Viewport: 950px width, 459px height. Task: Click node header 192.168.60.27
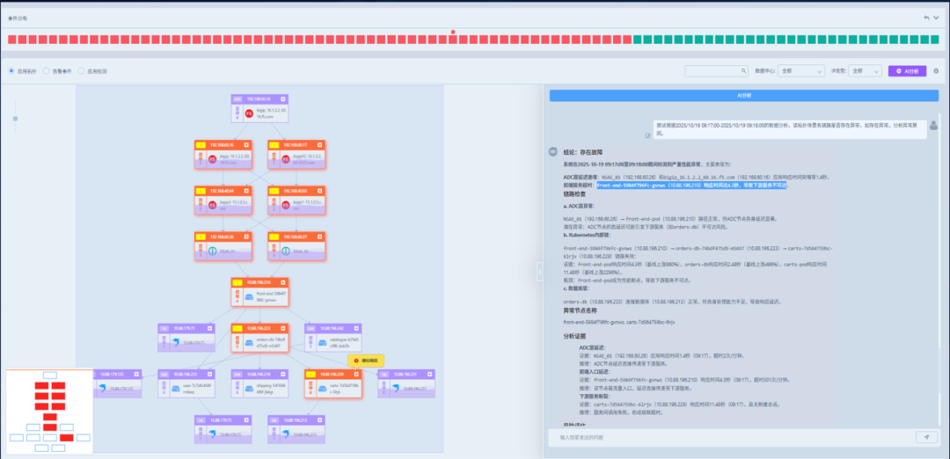tap(296, 237)
